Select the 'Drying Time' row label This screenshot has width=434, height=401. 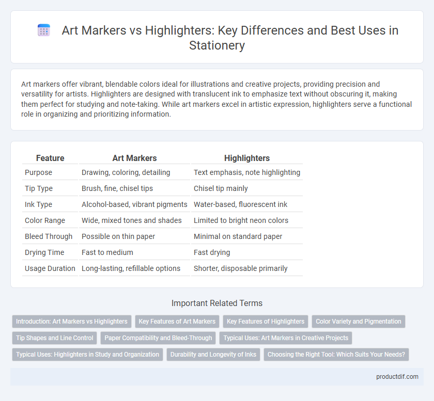(44, 253)
